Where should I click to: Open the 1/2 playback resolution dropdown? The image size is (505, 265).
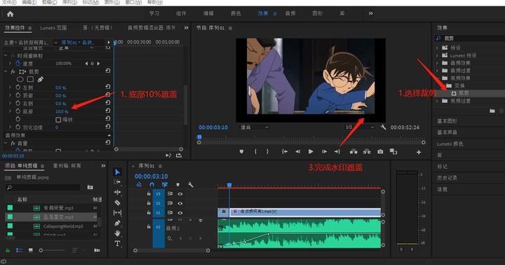coord(359,127)
